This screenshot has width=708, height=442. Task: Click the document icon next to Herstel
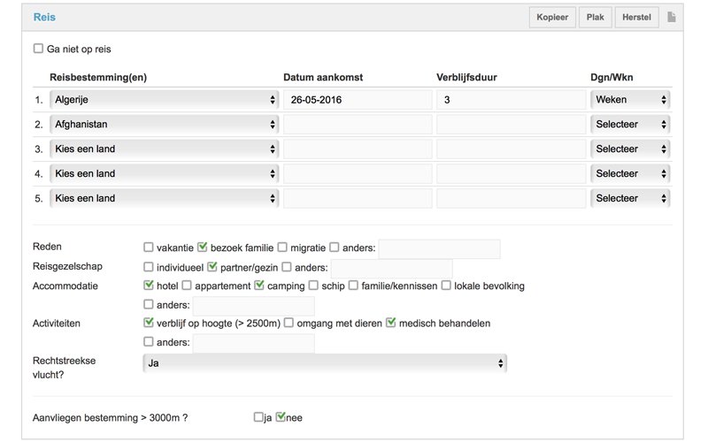click(672, 18)
